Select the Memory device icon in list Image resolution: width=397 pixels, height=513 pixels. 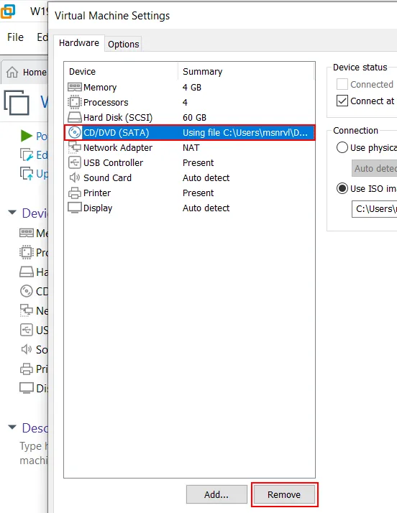pyautogui.click(x=75, y=87)
